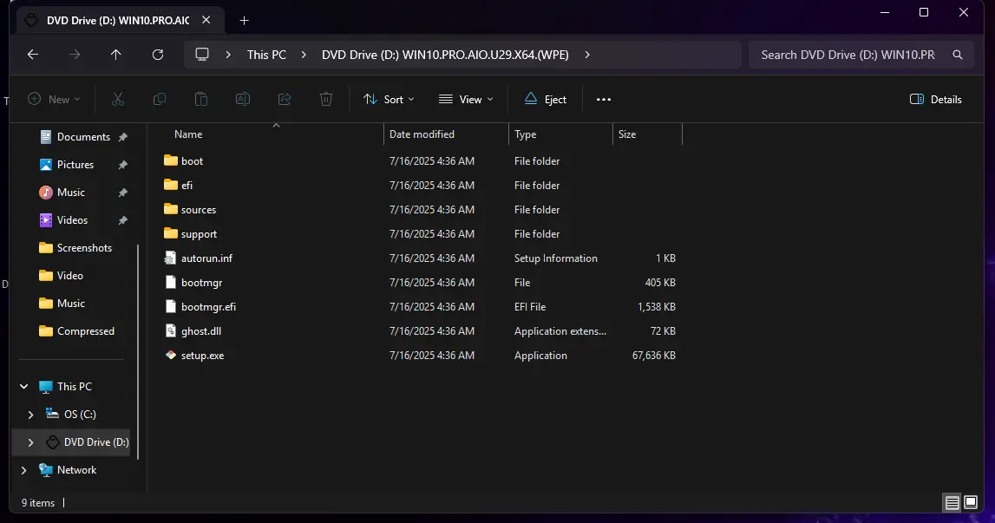Image resolution: width=995 pixels, height=523 pixels.
Task: Click the PC monitor icon in address bar
Action: 202,55
